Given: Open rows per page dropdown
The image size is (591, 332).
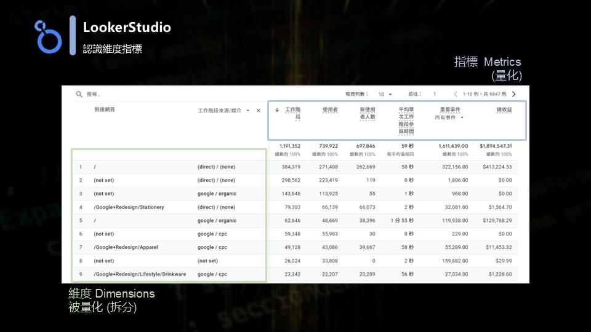Looking at the screenshot, I should click(x=385, y=94).
